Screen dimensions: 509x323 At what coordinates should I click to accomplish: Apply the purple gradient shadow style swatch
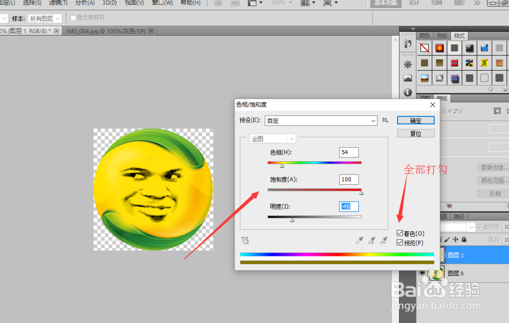[454, 78]
